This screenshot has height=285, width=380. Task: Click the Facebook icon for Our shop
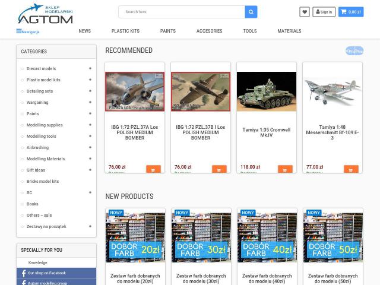24,273
